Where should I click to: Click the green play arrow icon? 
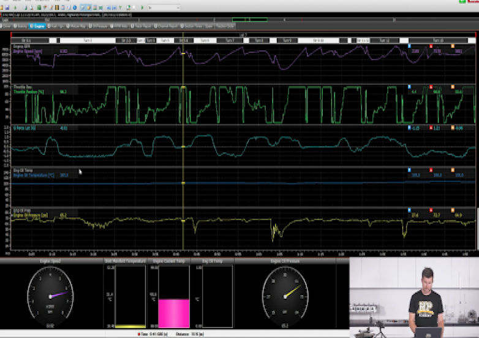coord(142,7)
